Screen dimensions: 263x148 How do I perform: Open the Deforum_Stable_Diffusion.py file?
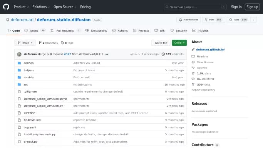click(43, 106)
